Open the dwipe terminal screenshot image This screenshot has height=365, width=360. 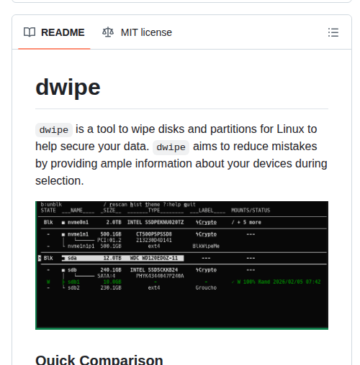tap(181, 265)
